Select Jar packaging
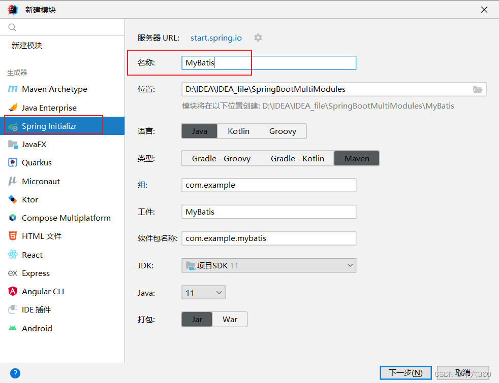Image resolution: width=499 pixels, height=383 pixels. click(197, 320)
